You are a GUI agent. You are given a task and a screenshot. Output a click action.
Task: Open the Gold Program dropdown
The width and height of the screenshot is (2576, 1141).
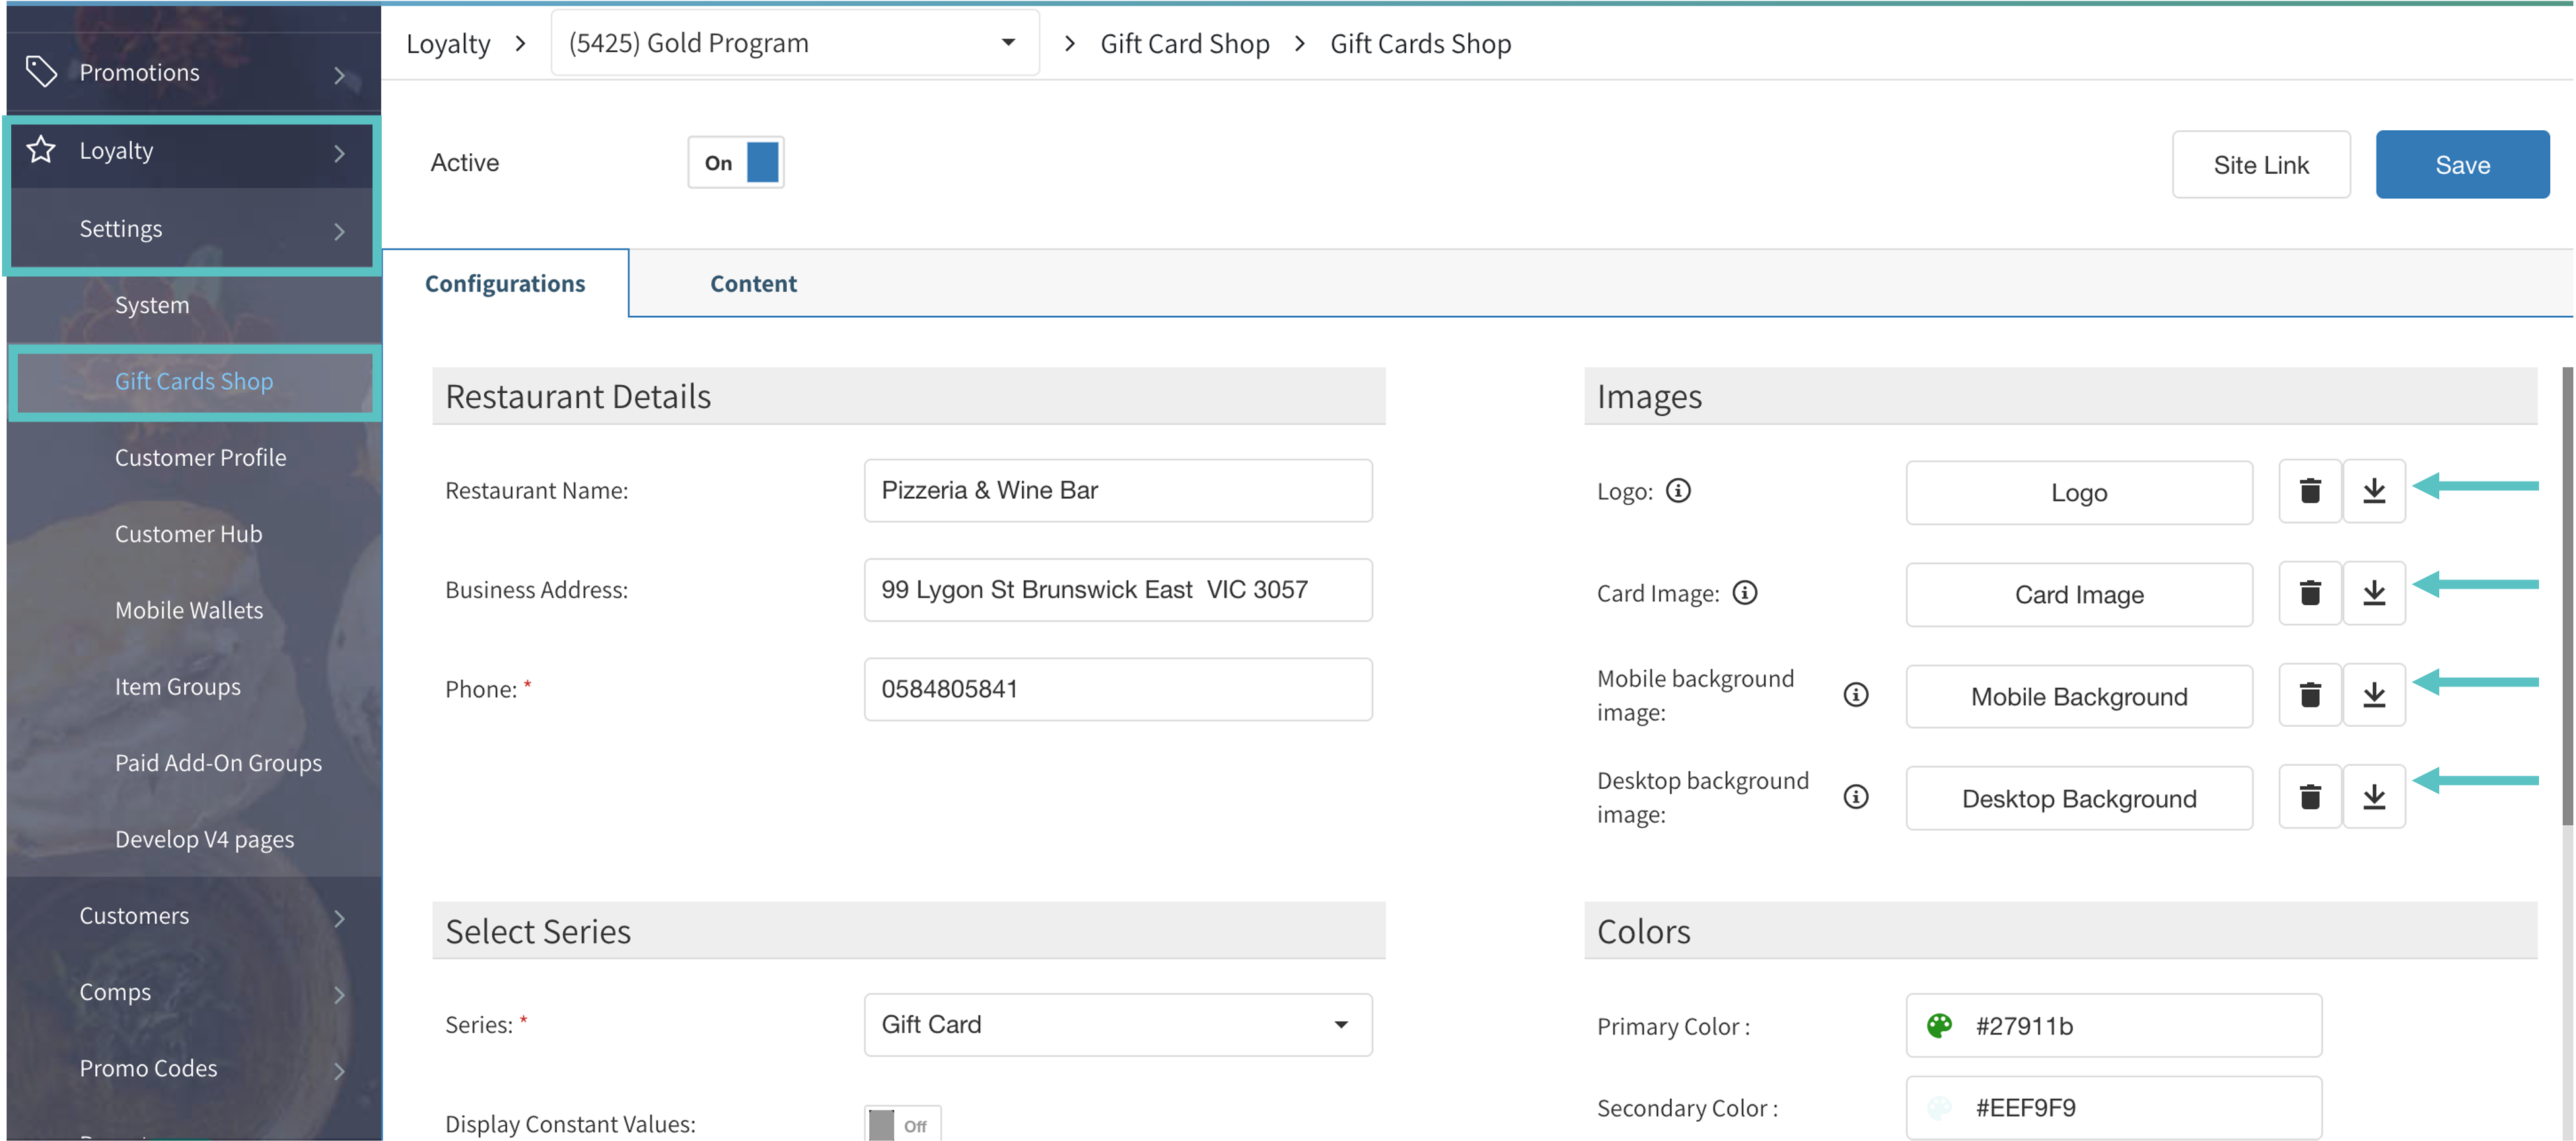pos(795,43)
